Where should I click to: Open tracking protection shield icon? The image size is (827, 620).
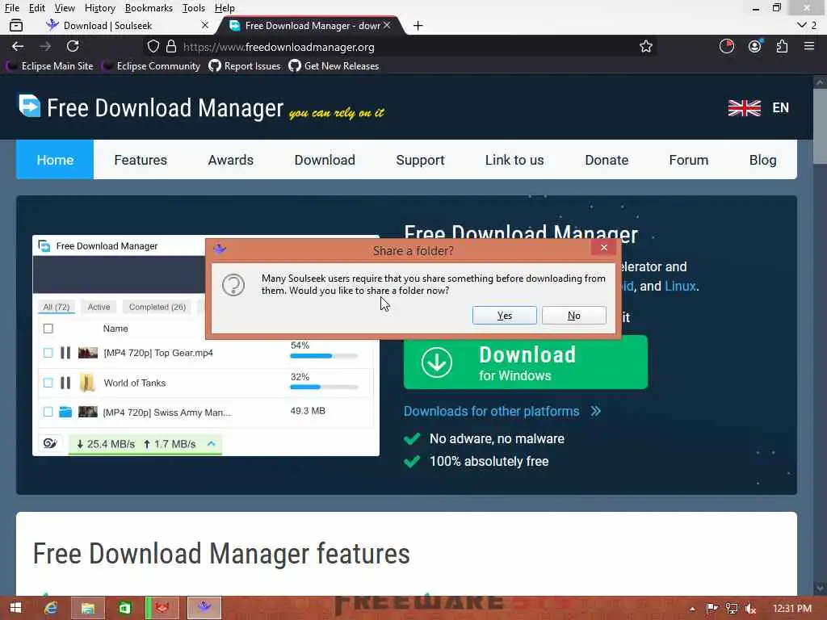(x=153, y=46)
